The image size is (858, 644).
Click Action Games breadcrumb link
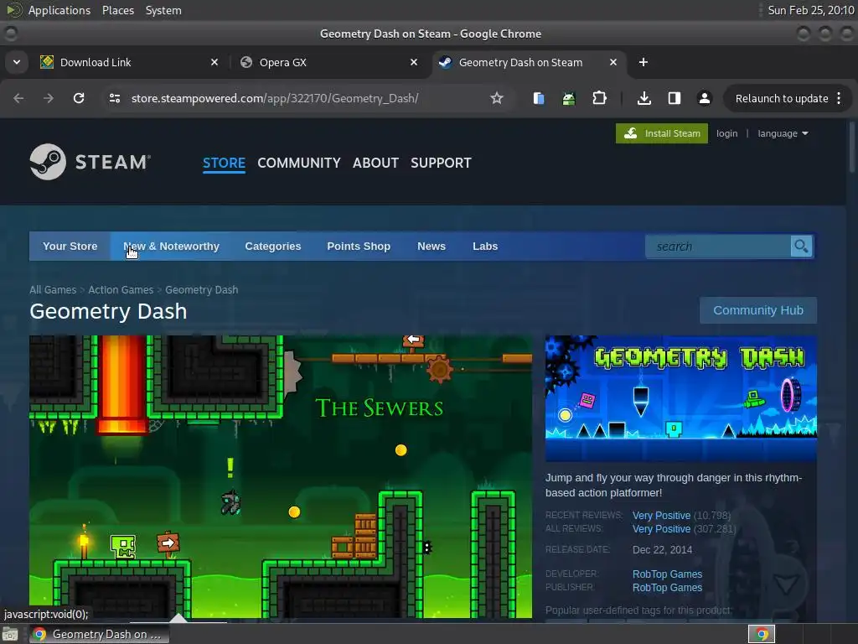tap(121, 289)
